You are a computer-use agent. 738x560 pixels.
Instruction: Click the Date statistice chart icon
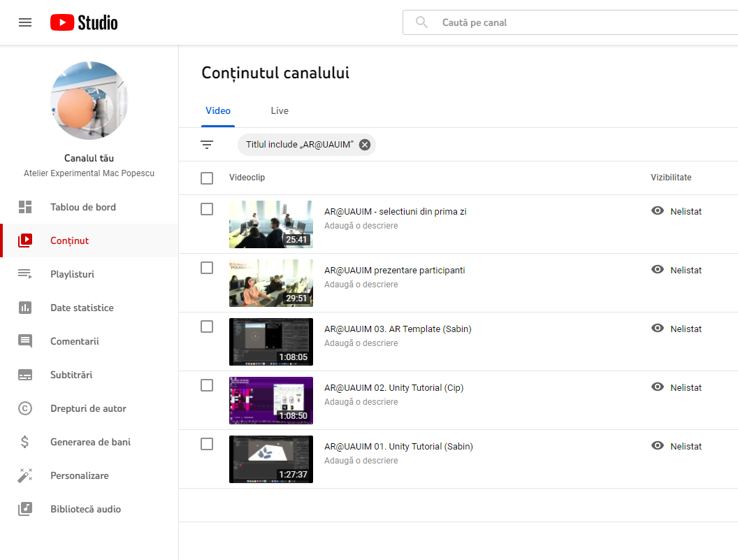point(25,308)
